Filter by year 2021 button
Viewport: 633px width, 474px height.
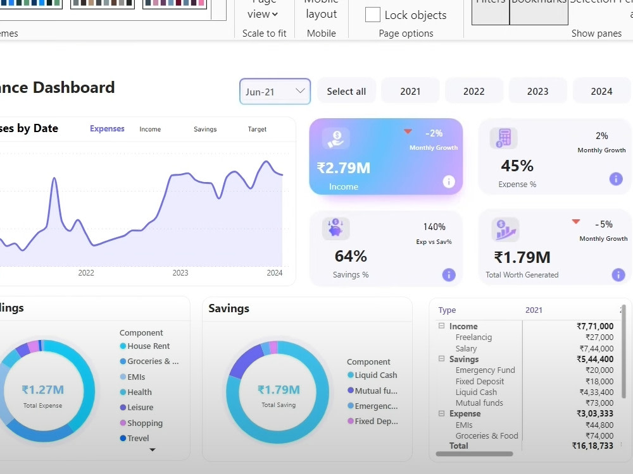click(410, 92)
